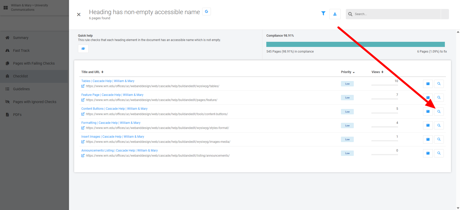Open Pages with Failing Checks
The height and width of the screenshot is (210, 460).
34,63
